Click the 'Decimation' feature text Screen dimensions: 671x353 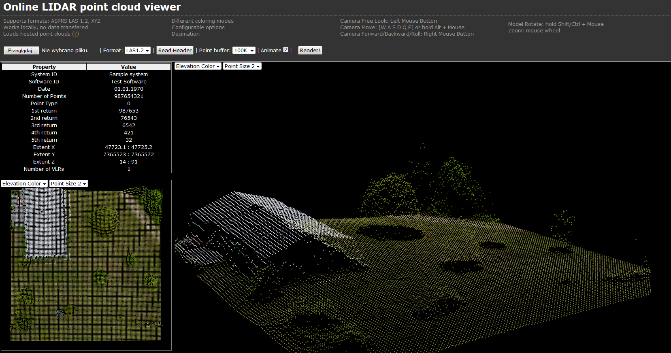(185, 34)
